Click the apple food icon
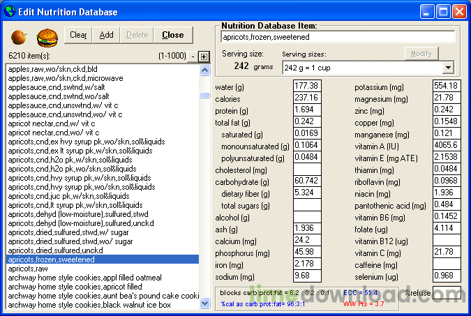471x316 pixels. [x=19, y=36]
